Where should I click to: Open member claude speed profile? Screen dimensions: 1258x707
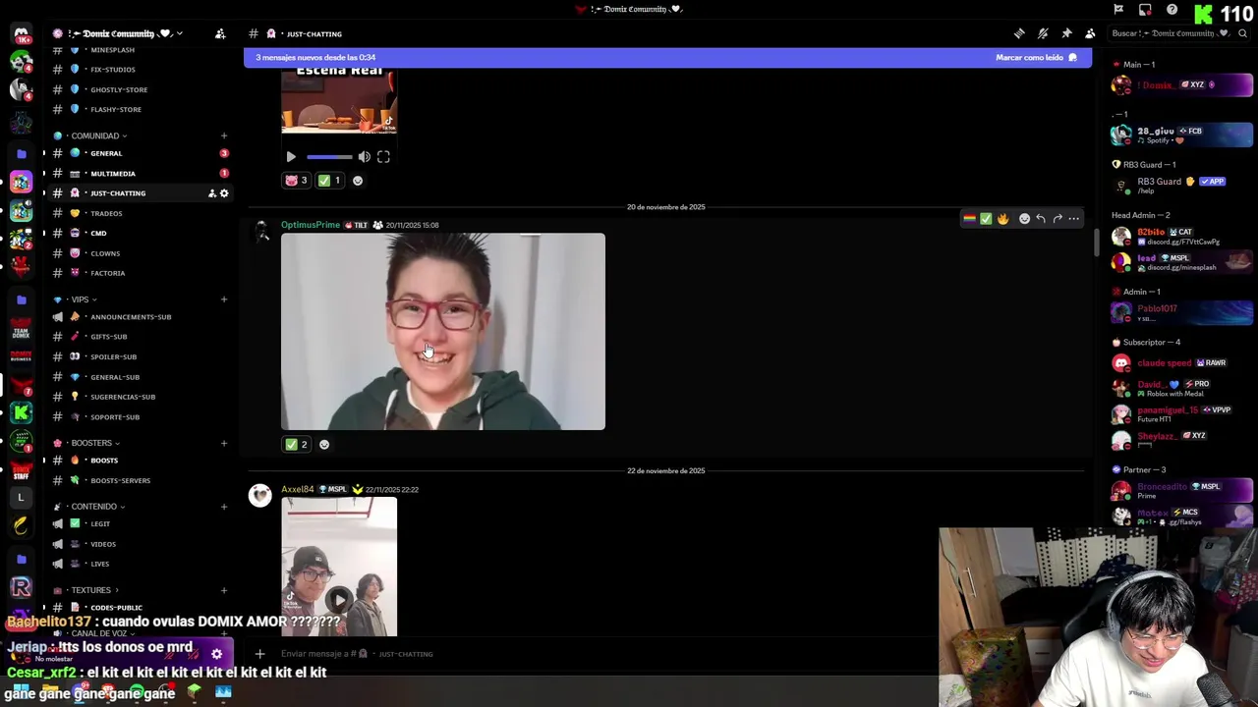[1180, 362]
